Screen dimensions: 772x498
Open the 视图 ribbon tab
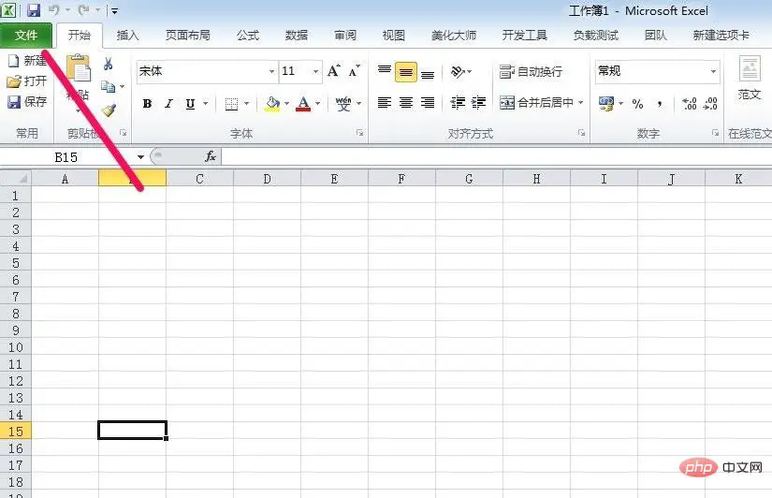click(393, 36)
